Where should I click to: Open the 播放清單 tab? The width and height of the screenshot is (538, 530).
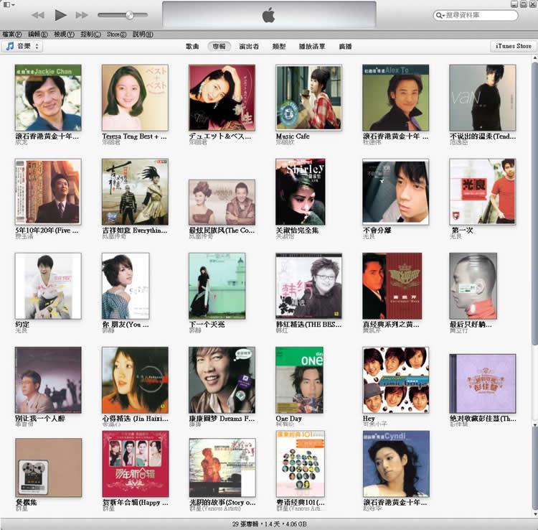click(x=312, y=47)
